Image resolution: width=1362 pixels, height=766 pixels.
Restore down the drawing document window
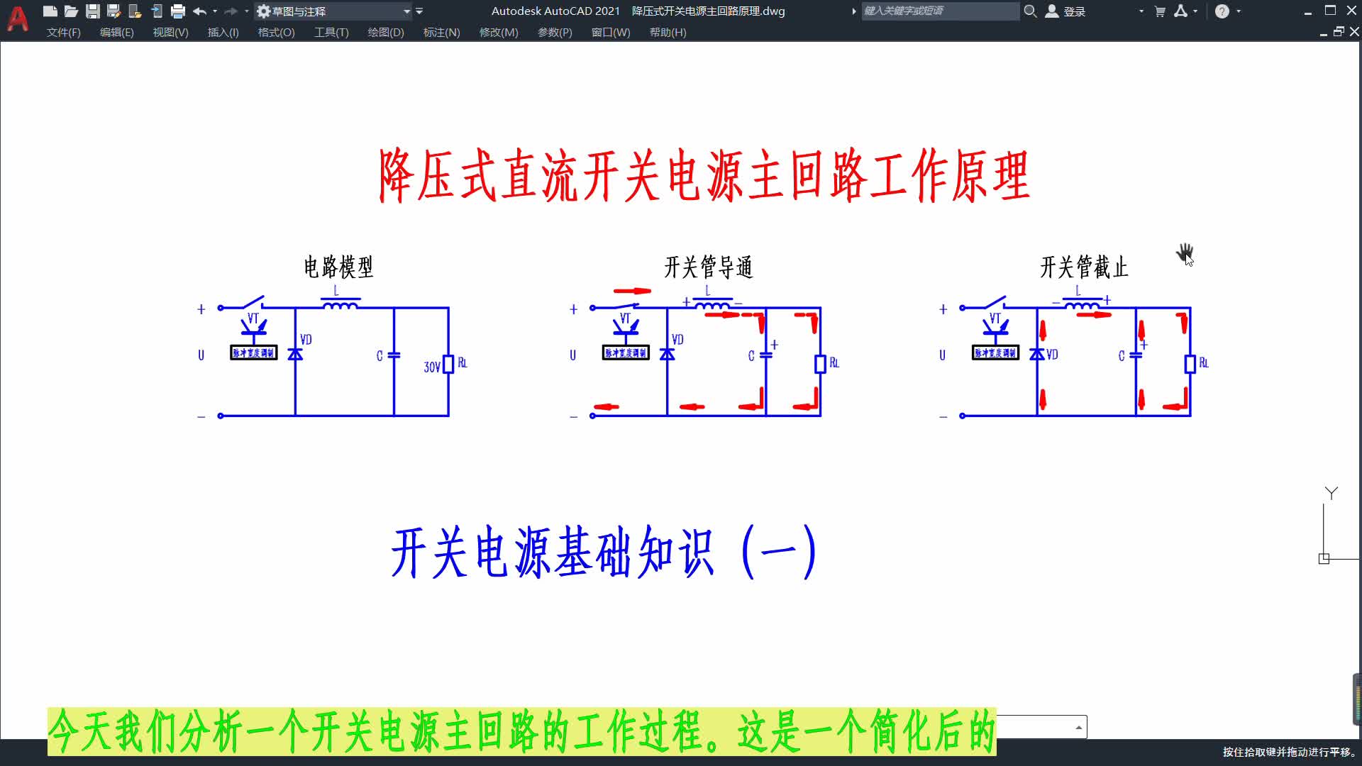tap(1339, 32)
